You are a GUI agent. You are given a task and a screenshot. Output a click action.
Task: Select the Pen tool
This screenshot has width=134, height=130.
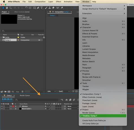[x=38, y=8]
